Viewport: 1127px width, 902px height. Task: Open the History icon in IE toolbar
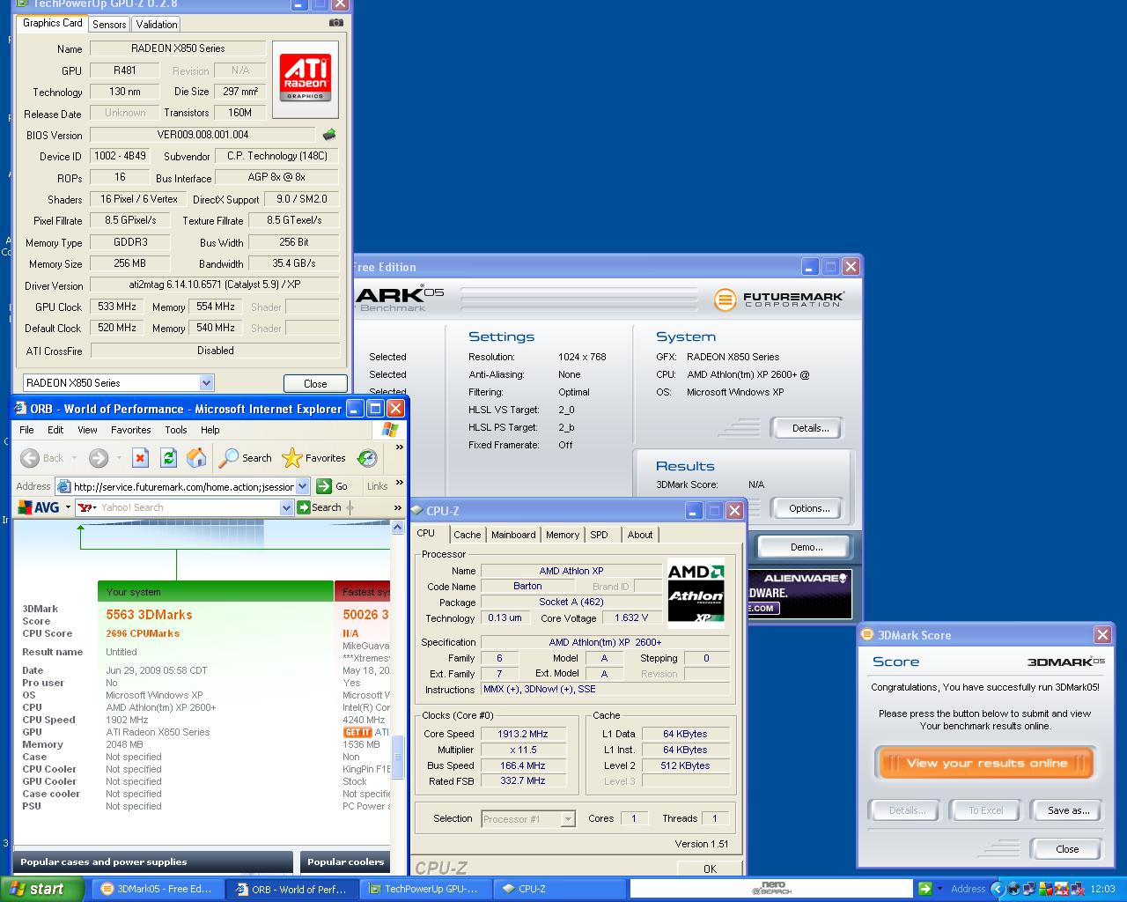(x=367, y=458)
